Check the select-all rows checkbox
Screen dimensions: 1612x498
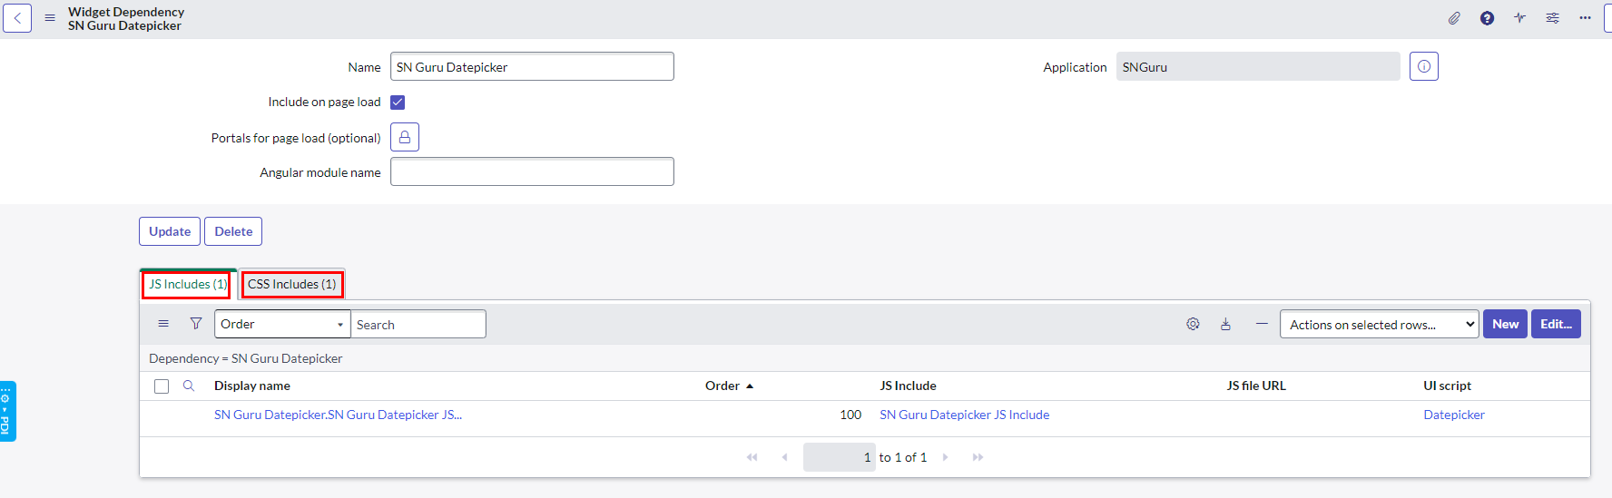162,386
